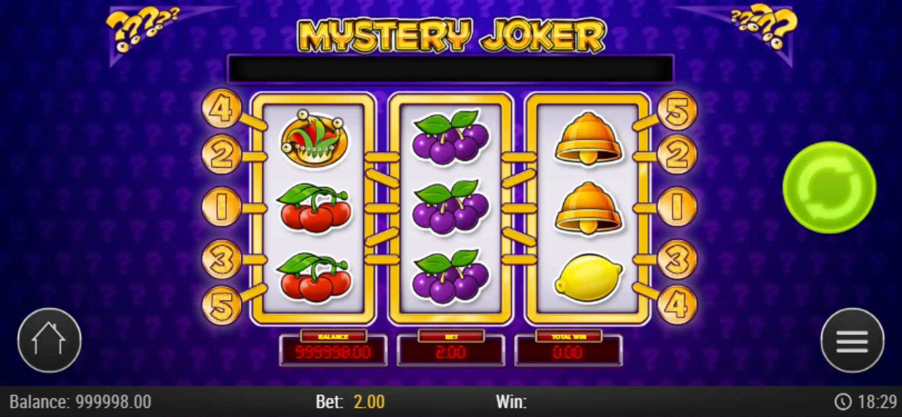Click payline 5 coin on bottom left
This screenshot has width=902, height=417.
[x=221, y=305]
